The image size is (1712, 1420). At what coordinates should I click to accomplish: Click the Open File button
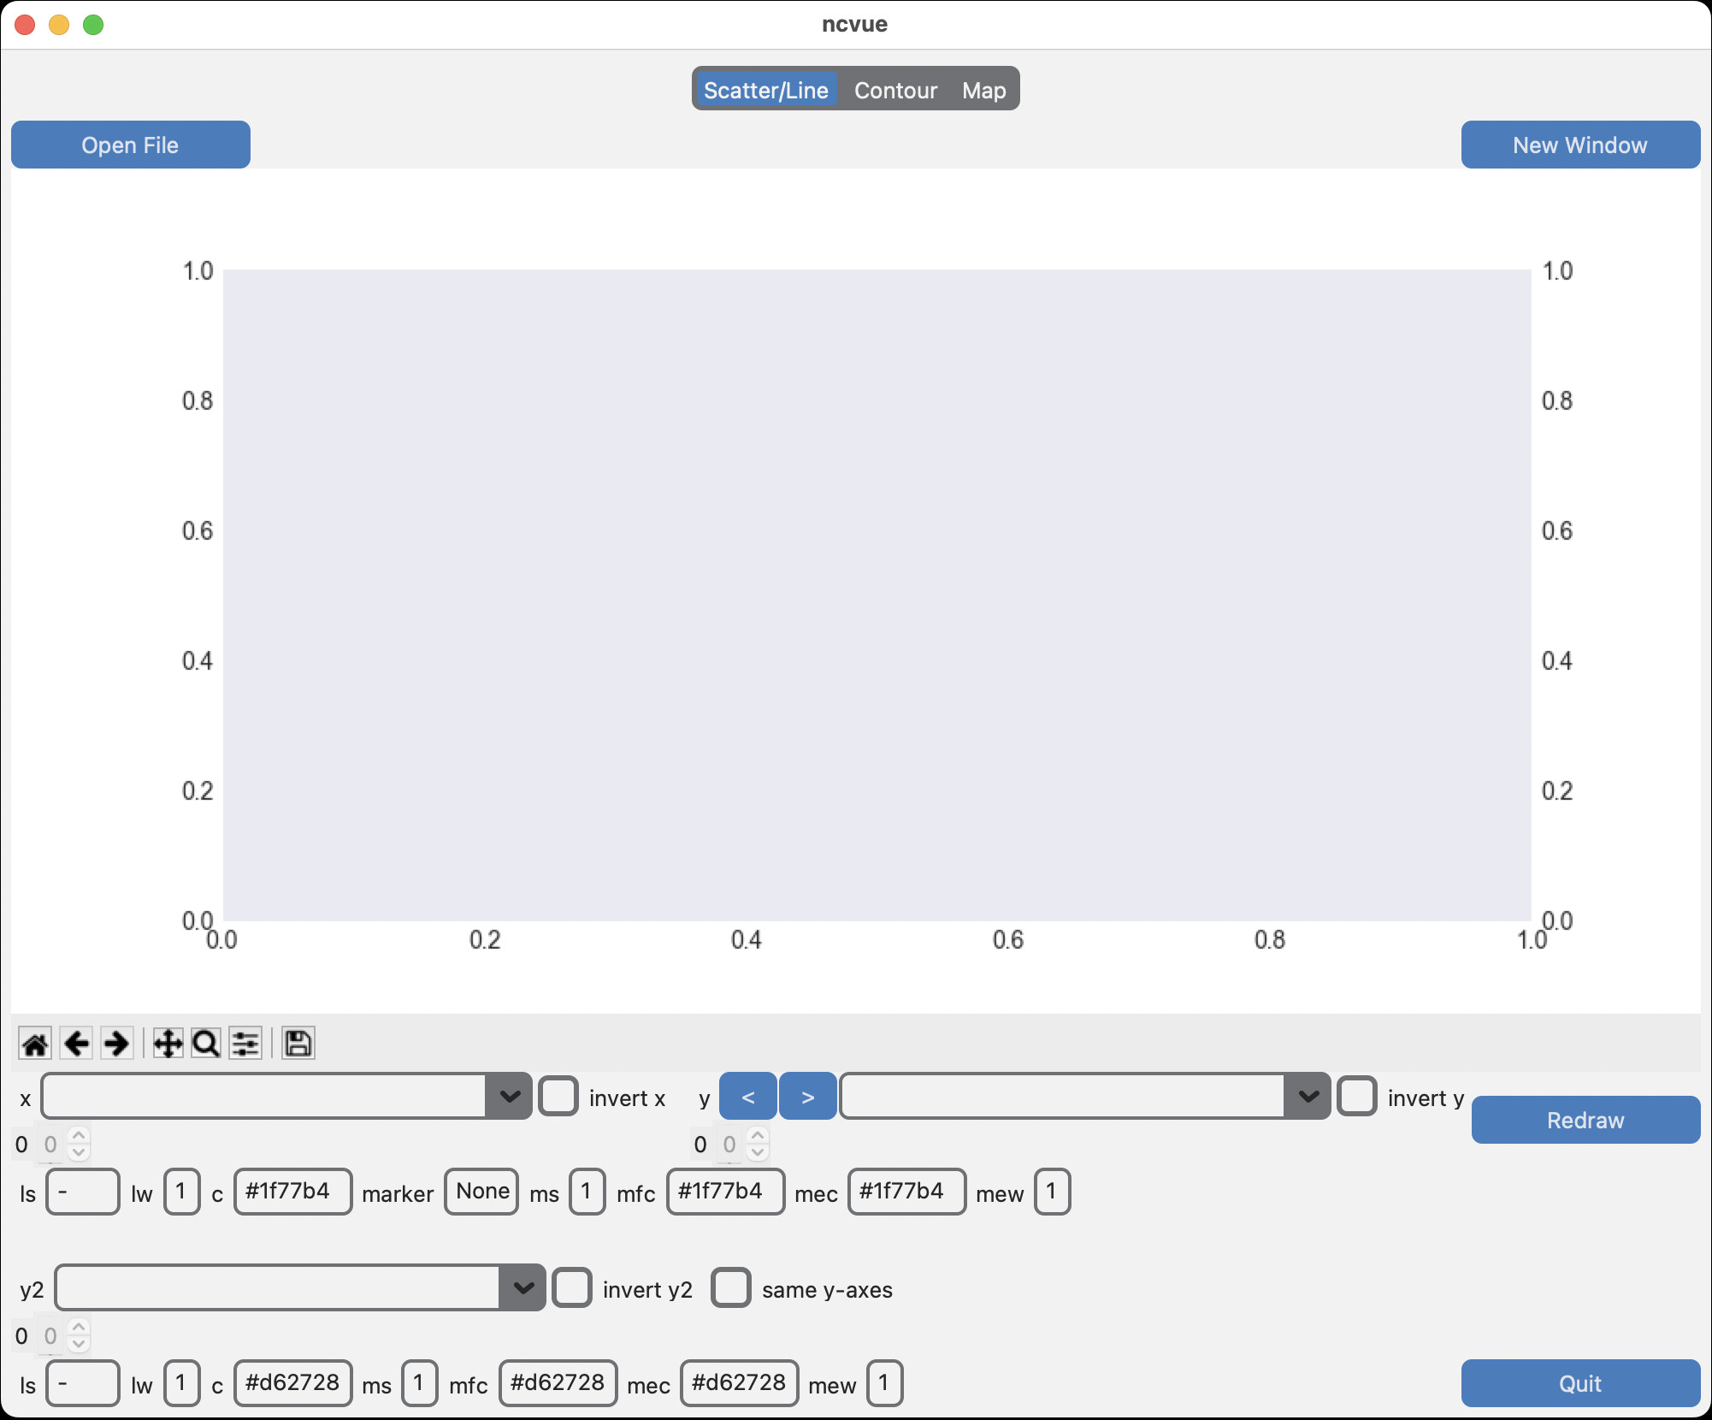tap(131, 145)
